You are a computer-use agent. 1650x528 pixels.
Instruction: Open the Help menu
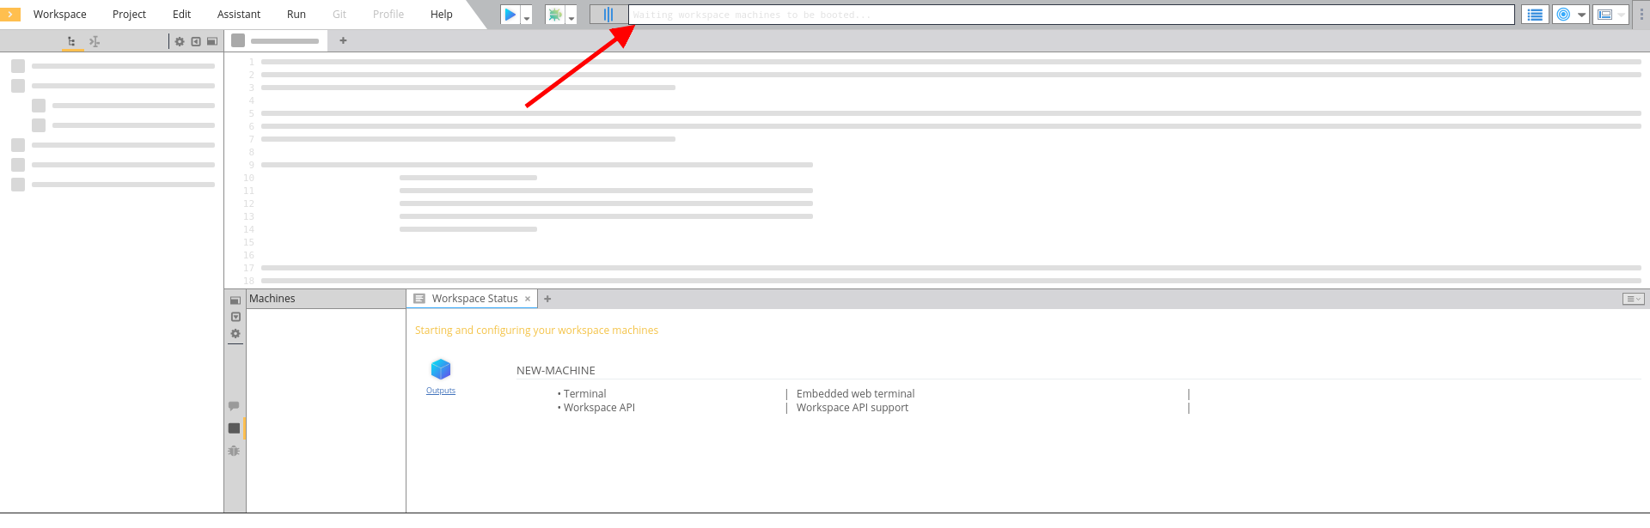click(442, 15)
